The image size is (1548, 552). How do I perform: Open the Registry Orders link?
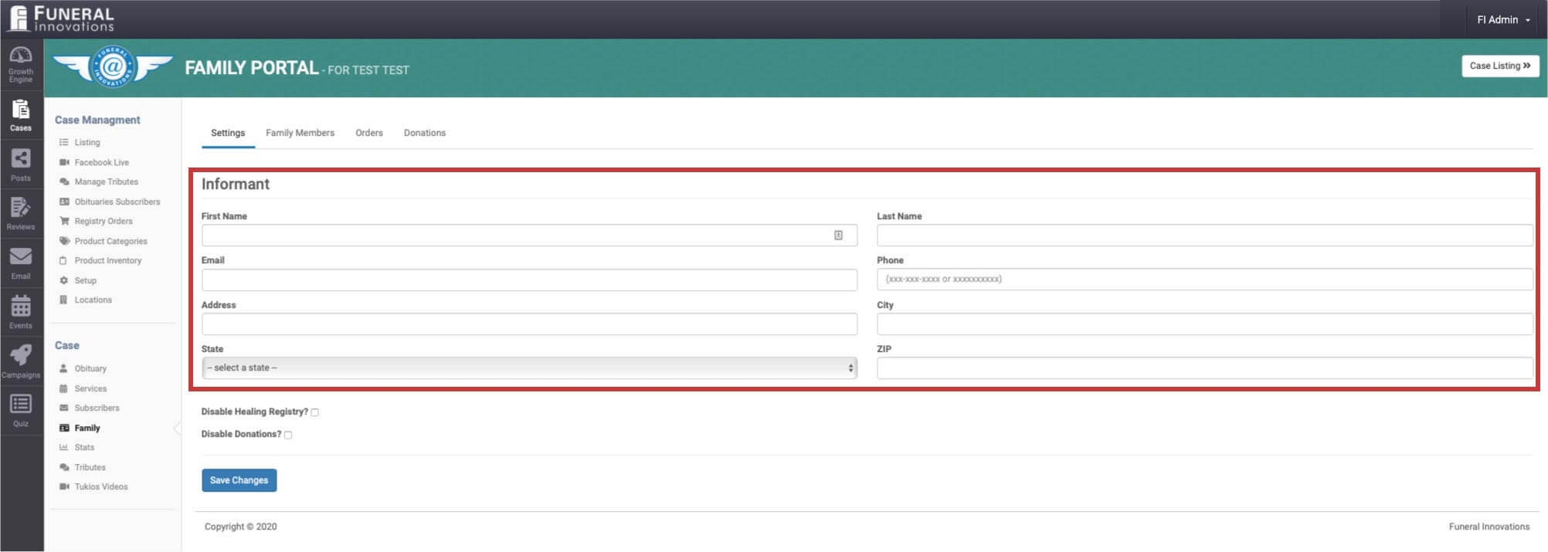[x=104, y=222]
